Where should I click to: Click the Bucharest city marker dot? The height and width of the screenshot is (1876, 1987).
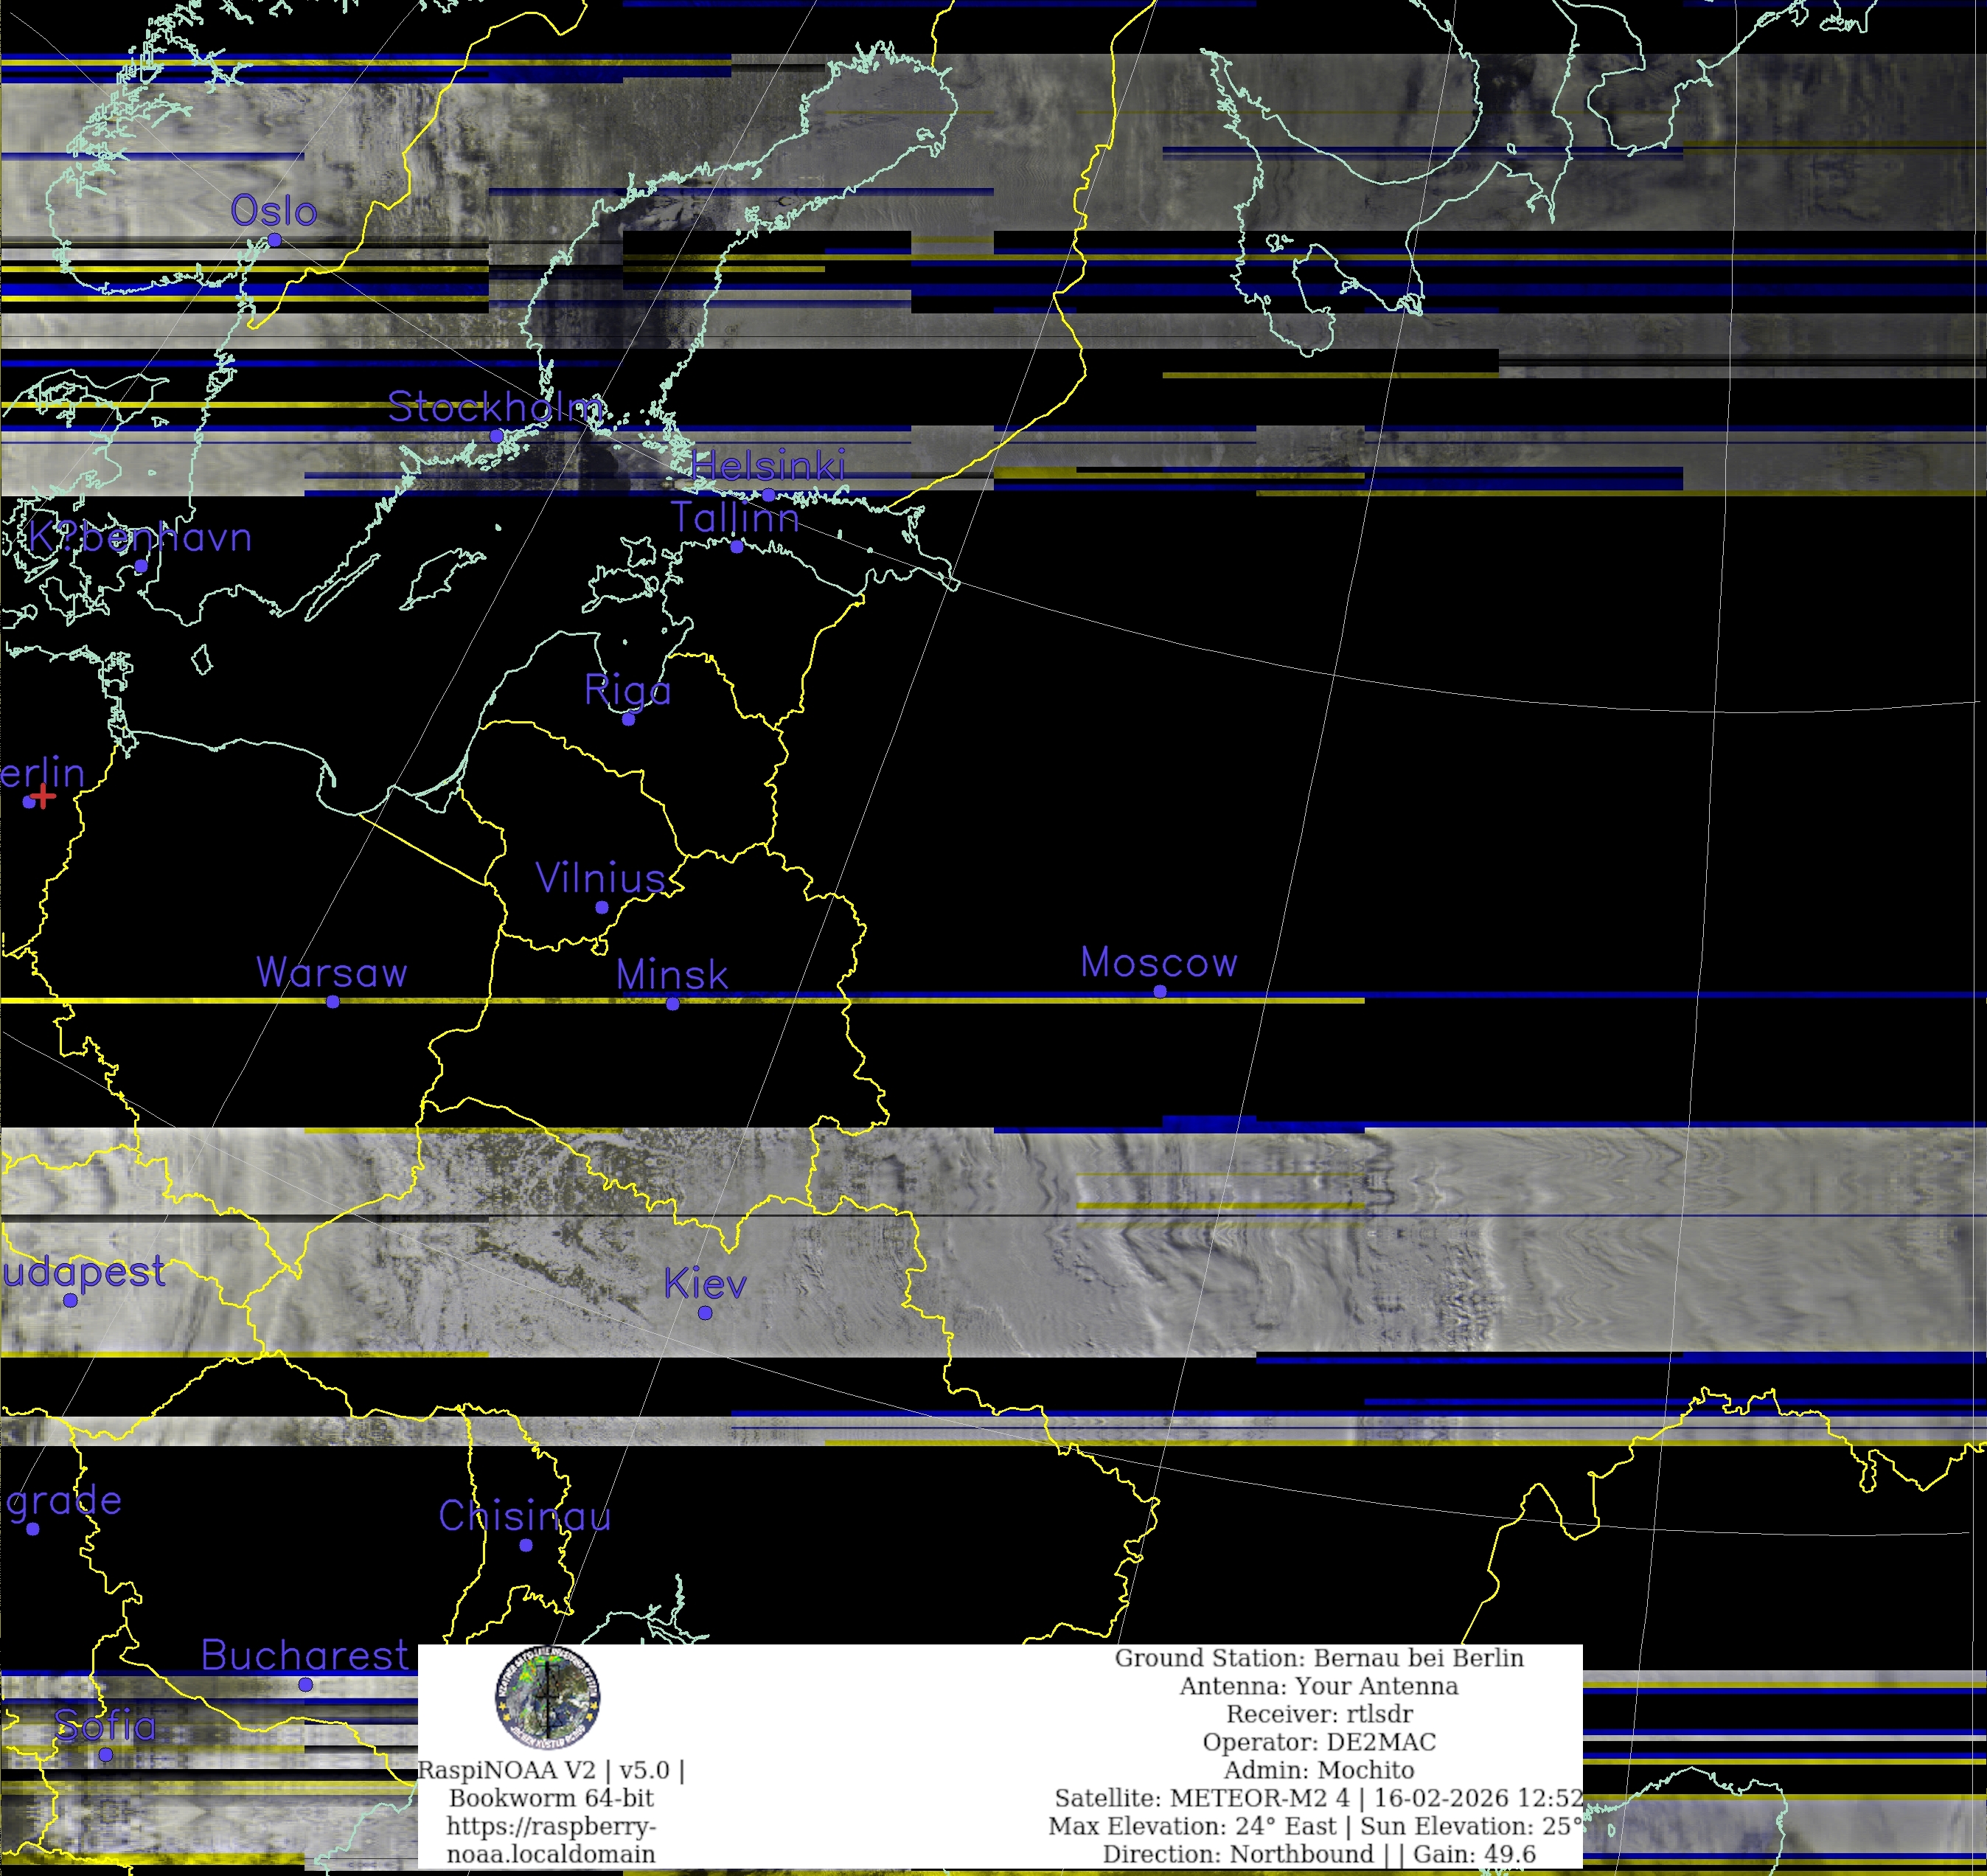[x=306, y=1685]
